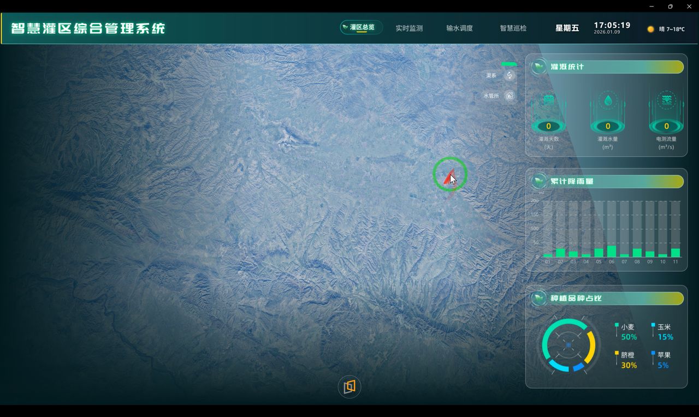Click the 灌溉统计 panel header
The height and width of the screenshot is (417, 699).
[x=607, y=67]
